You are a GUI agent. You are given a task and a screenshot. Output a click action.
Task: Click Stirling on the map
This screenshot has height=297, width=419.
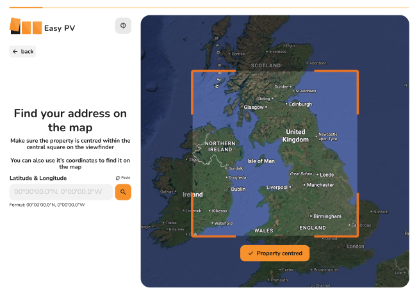pyautogui.click(x=263, y=99)
